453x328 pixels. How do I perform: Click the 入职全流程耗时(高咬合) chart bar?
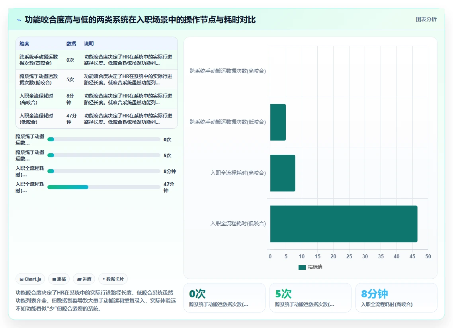coord(283,173)
